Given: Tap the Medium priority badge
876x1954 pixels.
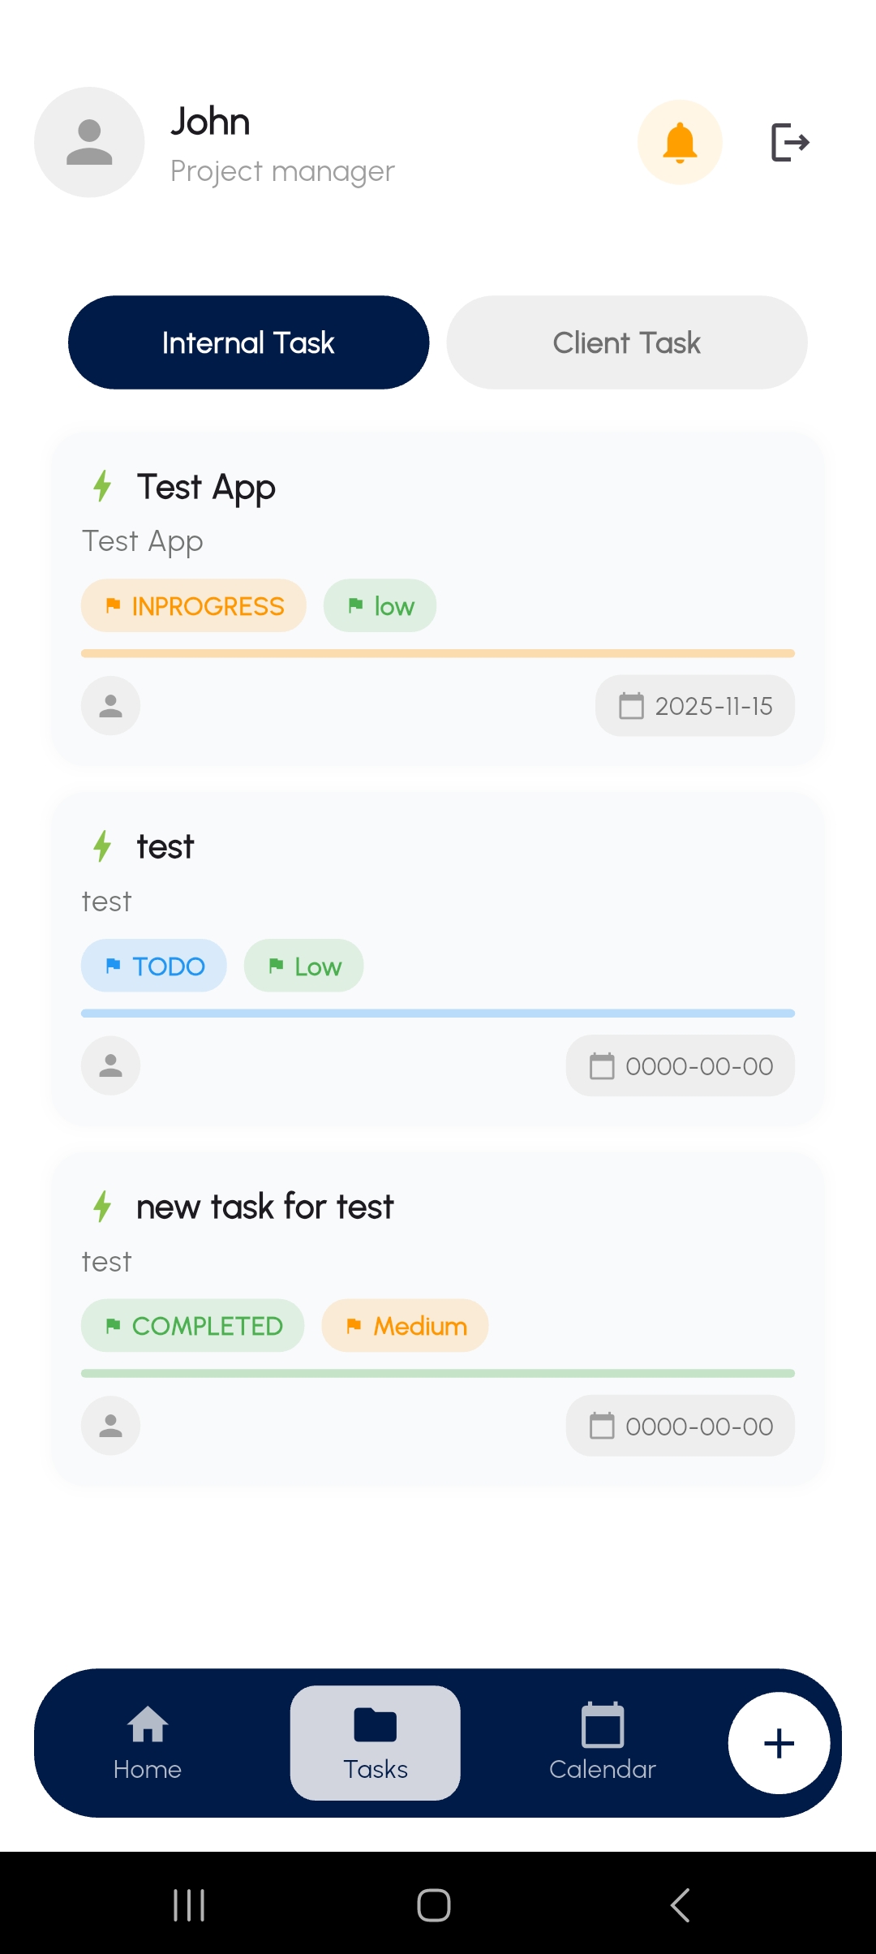Looking at the screenshot, I should click(x=406, y=1326).
